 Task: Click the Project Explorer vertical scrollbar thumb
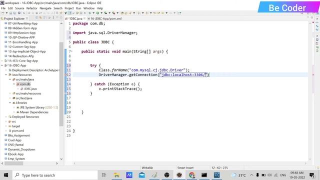pyautogui.click(x=61, y=83)
